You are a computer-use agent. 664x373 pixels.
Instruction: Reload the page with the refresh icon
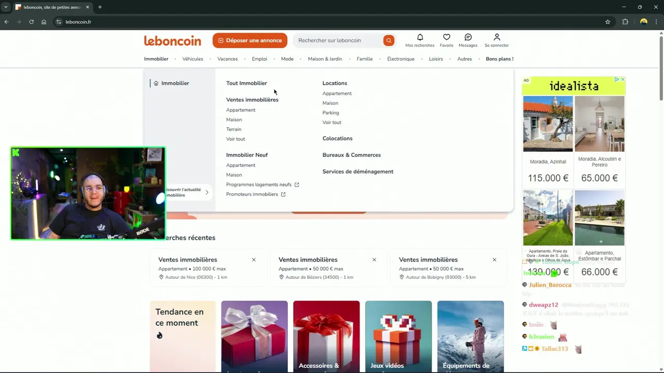(x=32, y=22)
